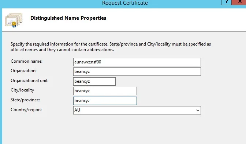
Task: Select the Organizational unit input box
Action: click(94, 81)
